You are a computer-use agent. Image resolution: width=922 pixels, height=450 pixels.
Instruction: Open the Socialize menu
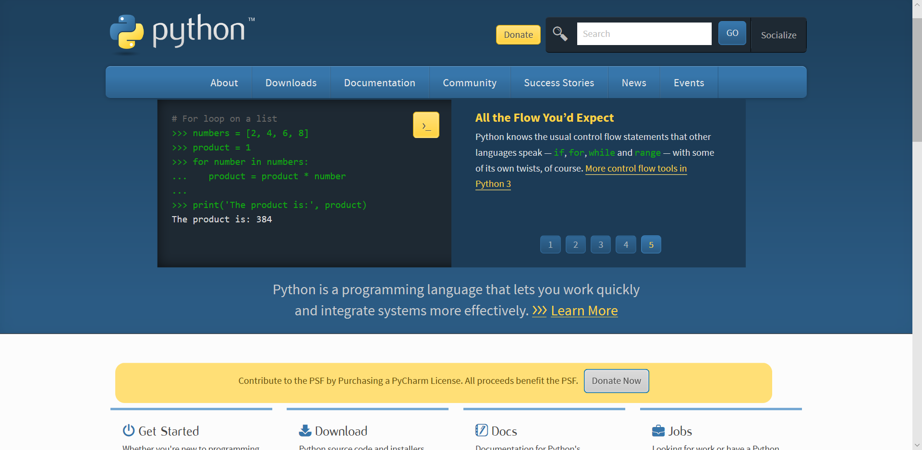click(x=778, y=35)
